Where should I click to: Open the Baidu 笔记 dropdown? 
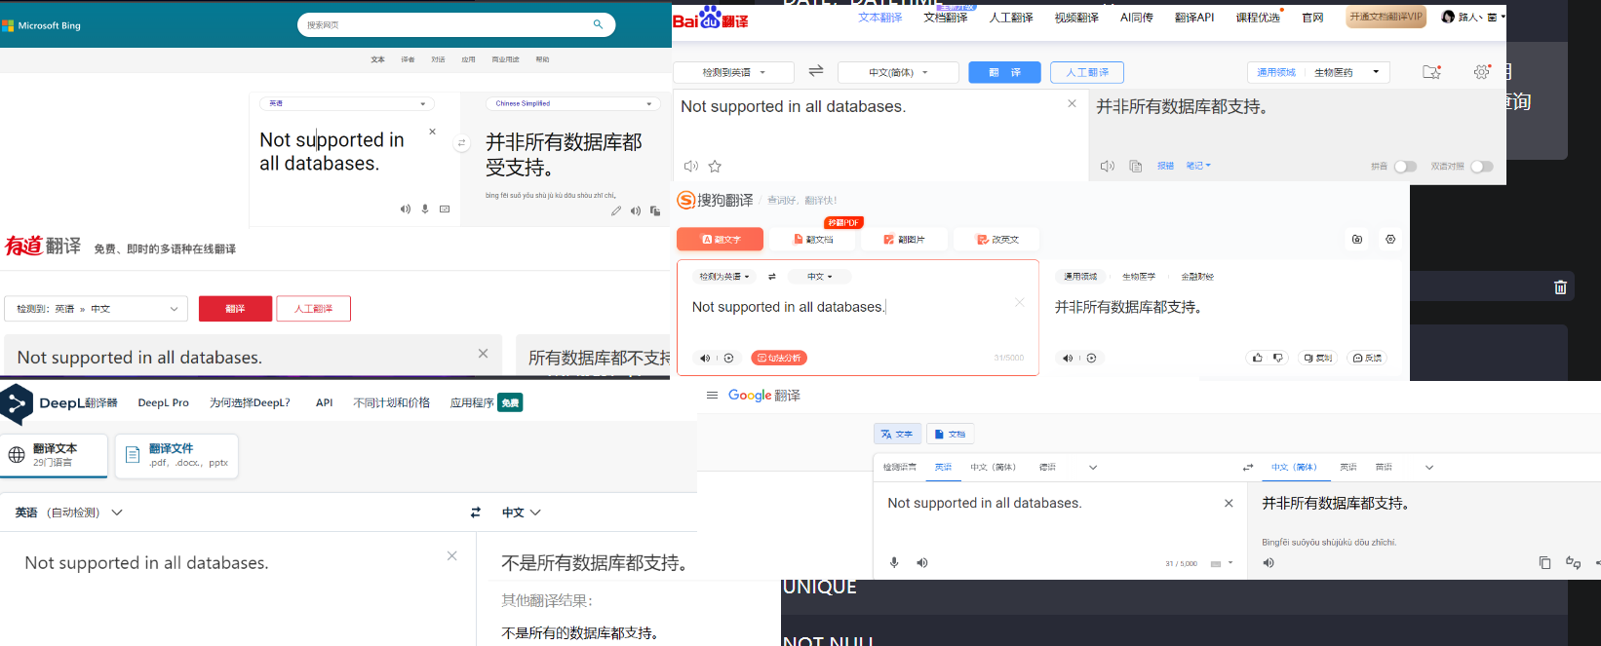click(x=1198, y=167)
